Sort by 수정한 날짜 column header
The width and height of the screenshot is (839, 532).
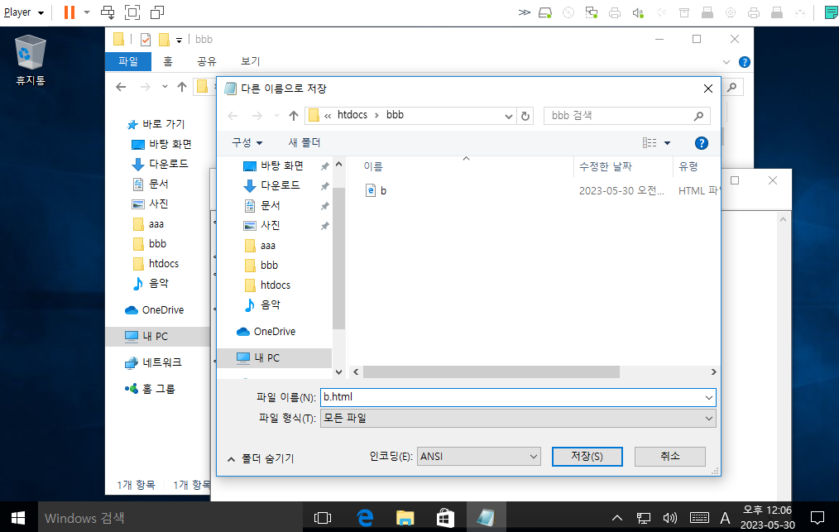pyautogui.click(x=605, y=166)
